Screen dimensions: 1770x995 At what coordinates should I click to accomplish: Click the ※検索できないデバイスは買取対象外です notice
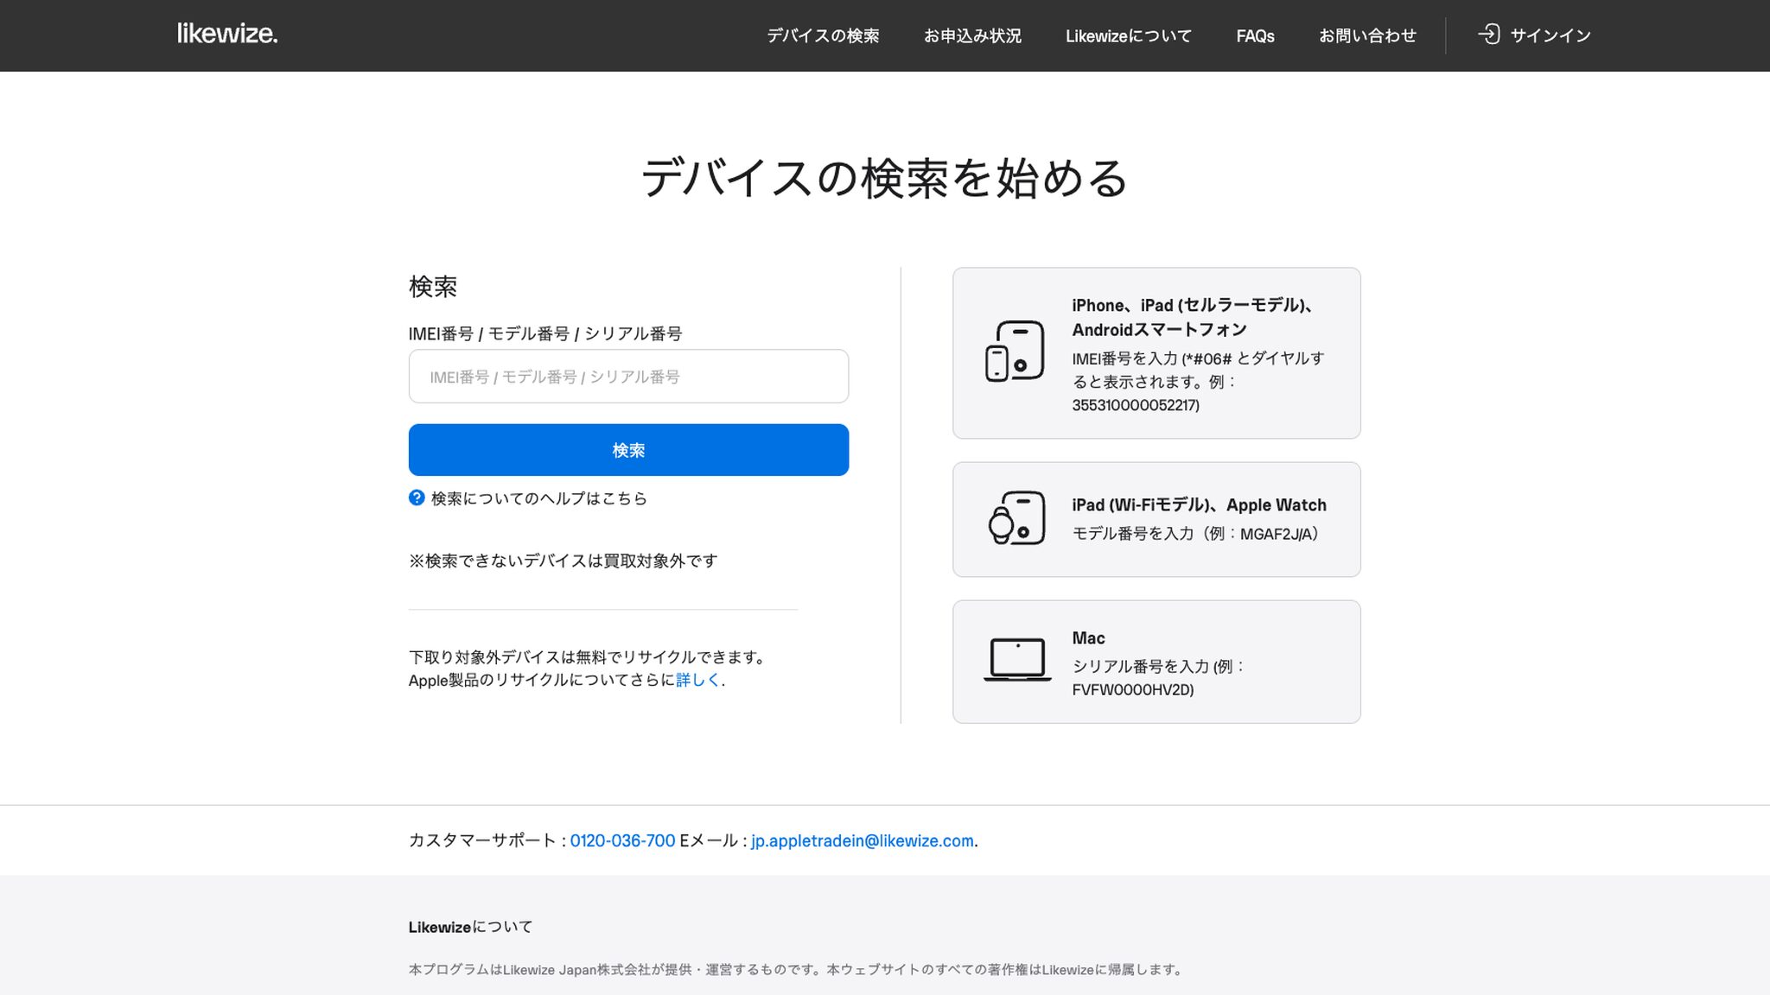click(x=563, y=561)
